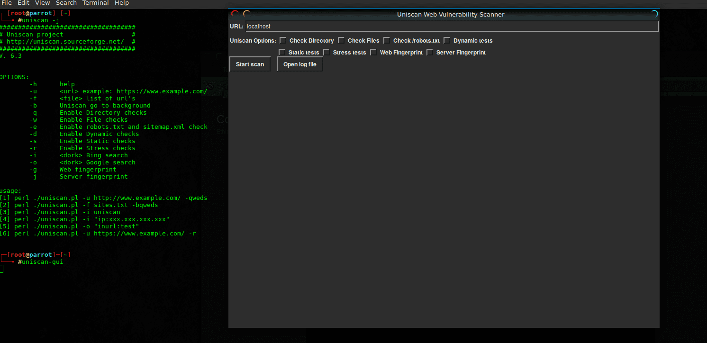Open the Help menu
707x343 pixels.
point(122,3)
